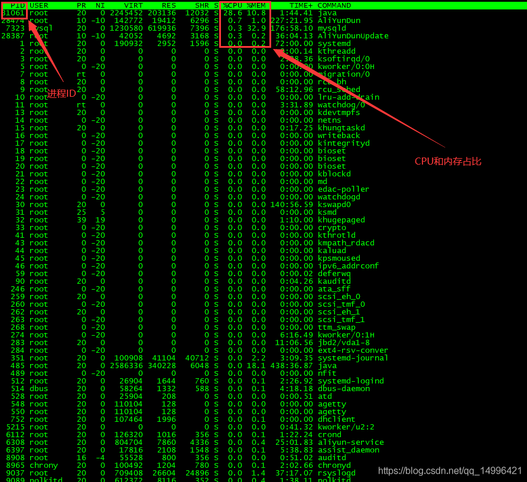Click the kintegrityd command name
This screenshot has height=482, width=527.
(344, 143)
